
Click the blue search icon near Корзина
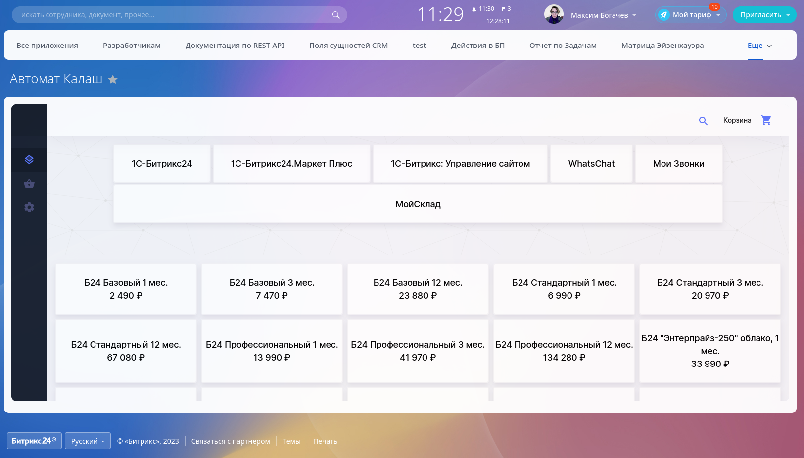click(x=703, y=121)
